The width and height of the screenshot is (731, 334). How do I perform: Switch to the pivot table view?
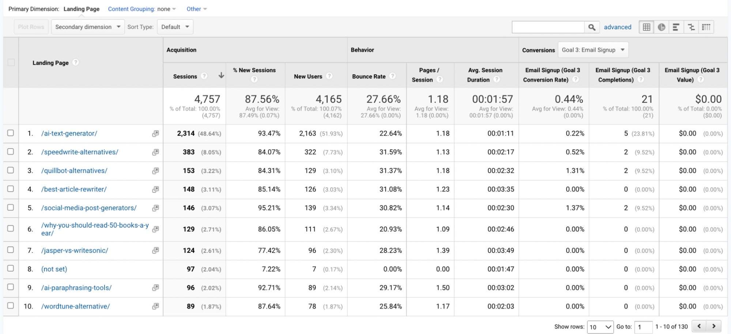(x=706, y=27)
